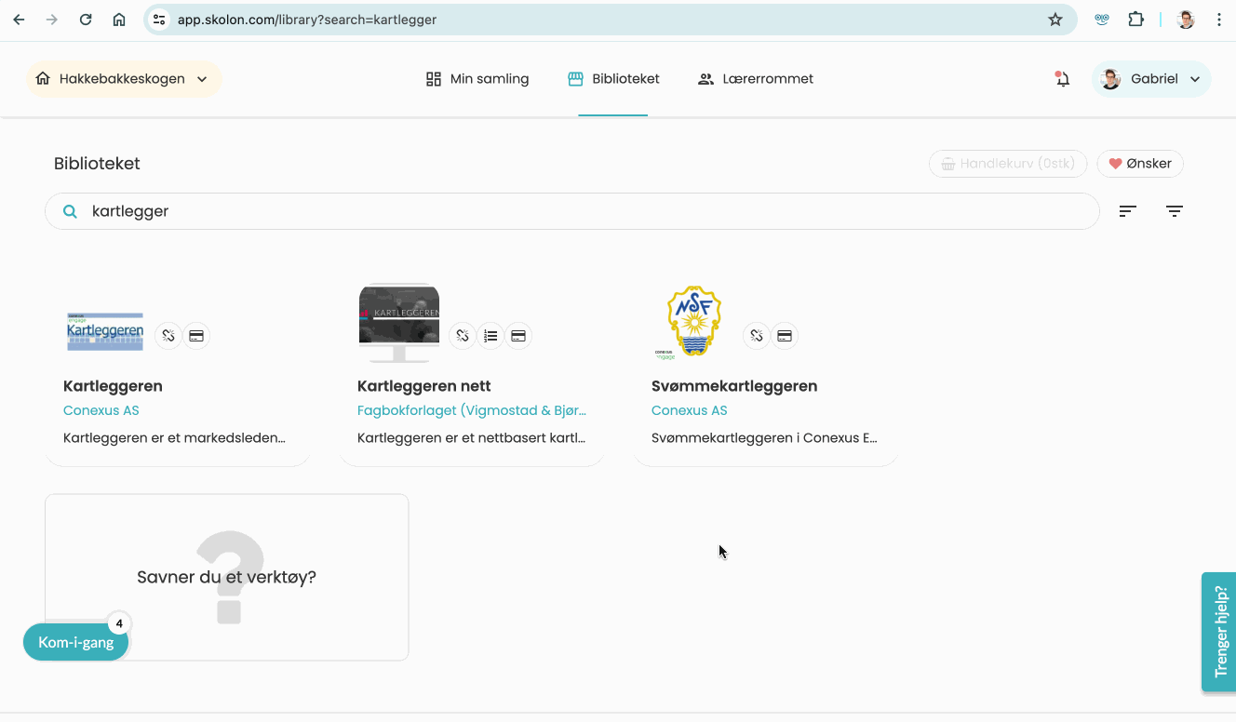
Task: Open the browser home page icon
Action: tap(119, 20)
